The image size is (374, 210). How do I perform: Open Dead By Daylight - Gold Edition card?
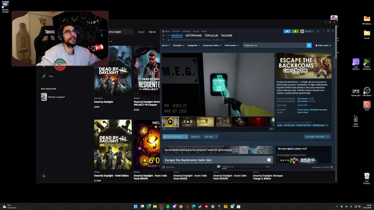click(x=113, y=151)
